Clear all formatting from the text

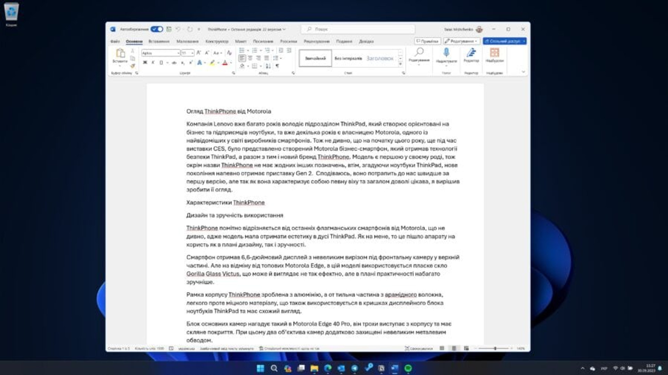click(x=229, y=53)
